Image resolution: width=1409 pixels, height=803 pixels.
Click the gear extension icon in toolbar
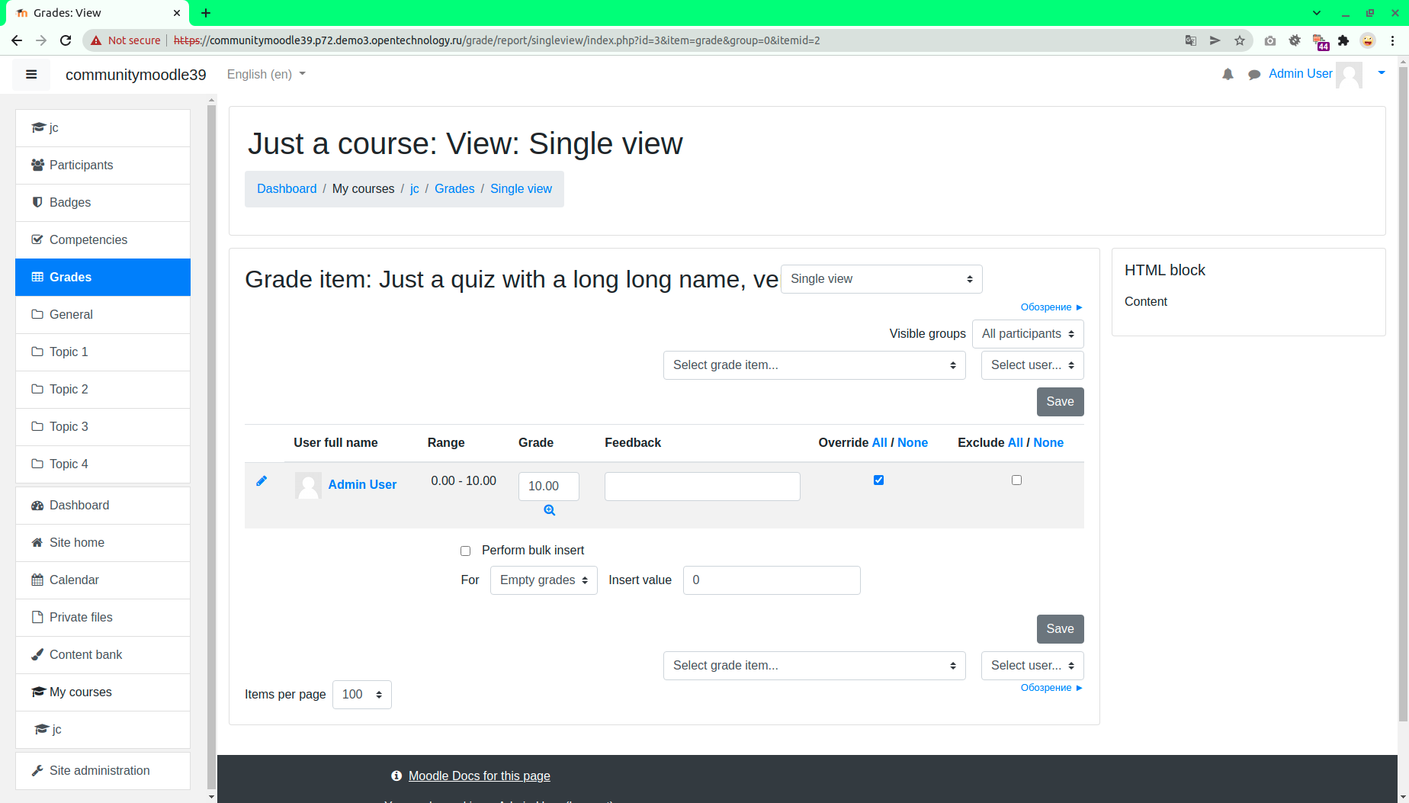tap(1295, 40)
